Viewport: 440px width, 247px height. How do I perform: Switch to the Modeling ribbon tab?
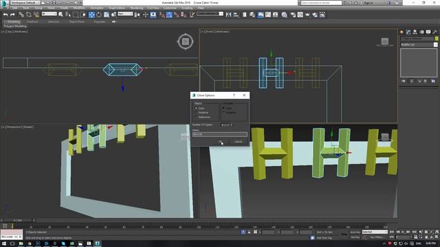point(14,21)
